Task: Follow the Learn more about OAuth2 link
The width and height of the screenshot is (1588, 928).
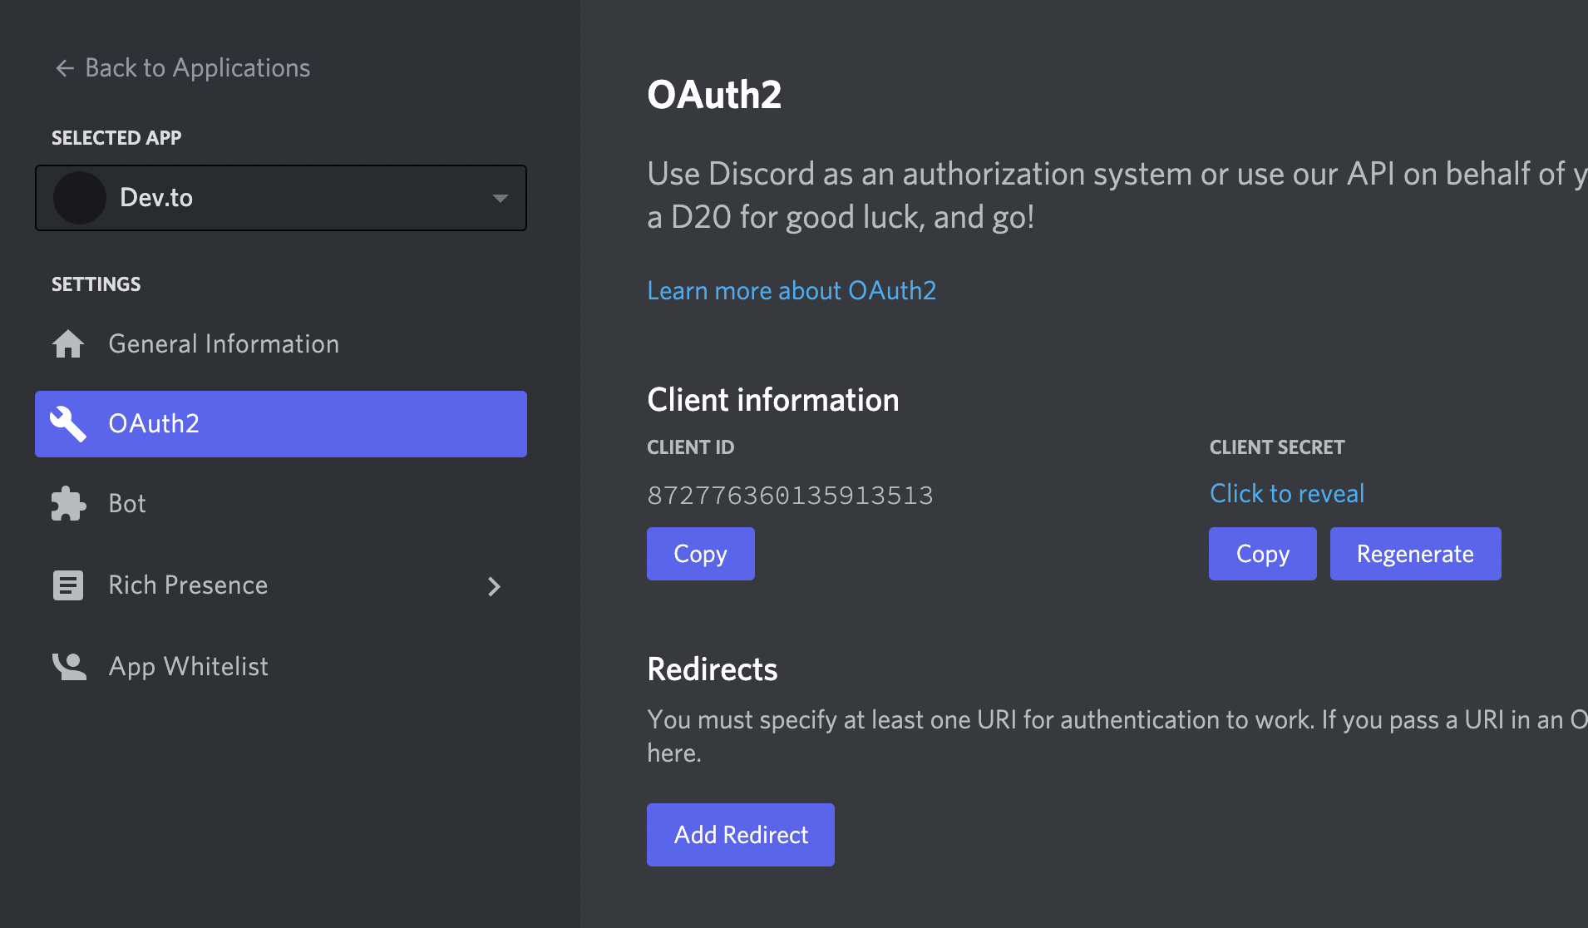Action: tap(792, 290)
